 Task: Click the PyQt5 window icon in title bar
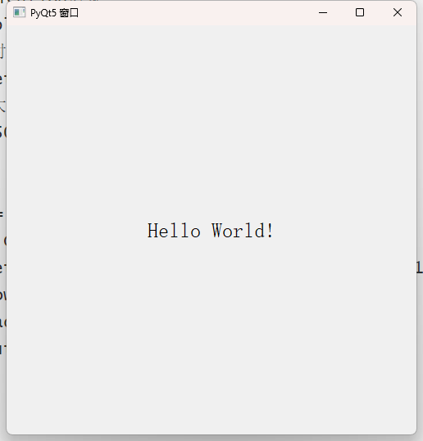pyautogui.click(x=20, y=12)
